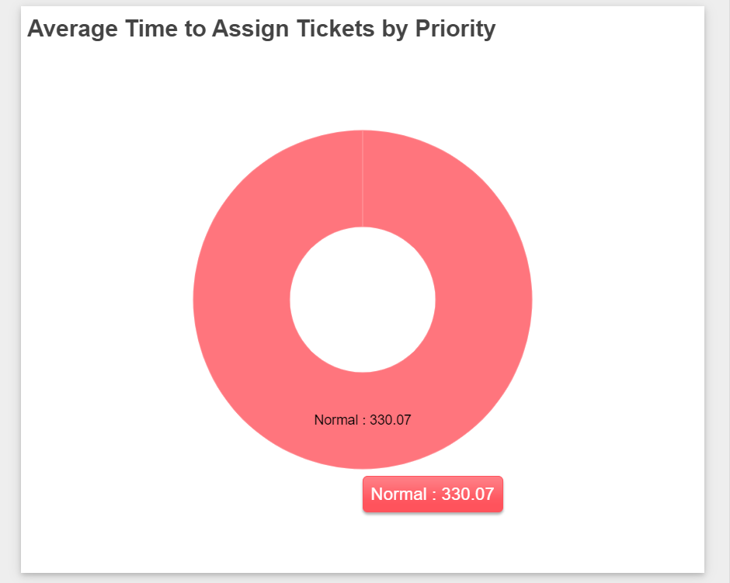This screenshot has height=583, width=730.
Task: Click the thin seam line at top of donut
Action: click(x=363, y=179)
